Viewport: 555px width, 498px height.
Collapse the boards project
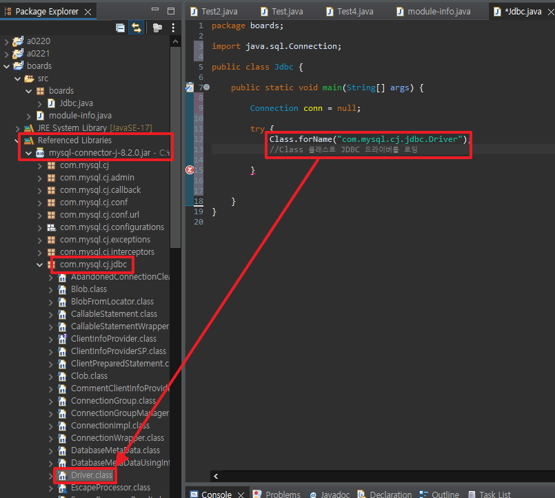pos(6,67)
